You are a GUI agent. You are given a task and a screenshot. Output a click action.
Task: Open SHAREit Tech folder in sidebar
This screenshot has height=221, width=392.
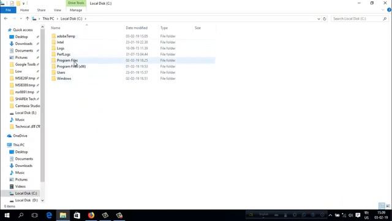coord(25,99)
